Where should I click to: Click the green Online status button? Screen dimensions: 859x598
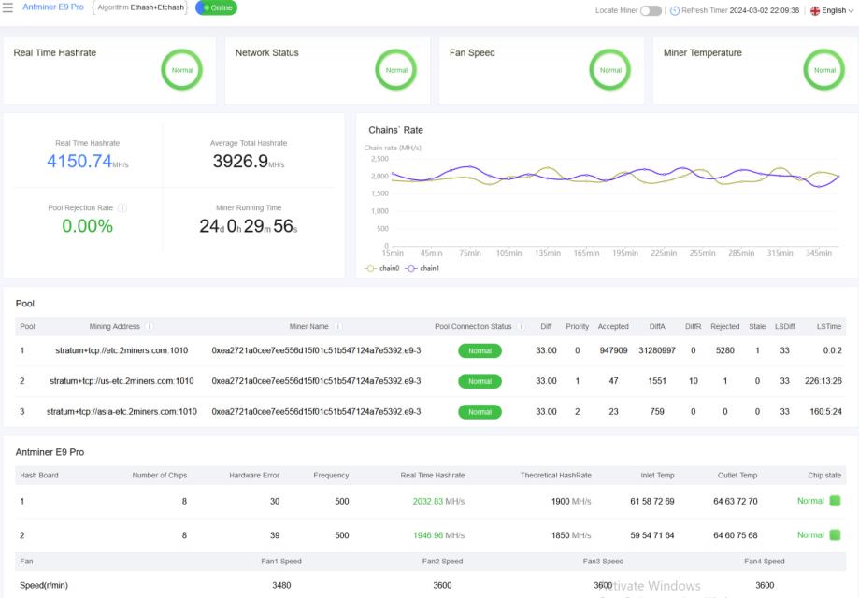(216, 7)
